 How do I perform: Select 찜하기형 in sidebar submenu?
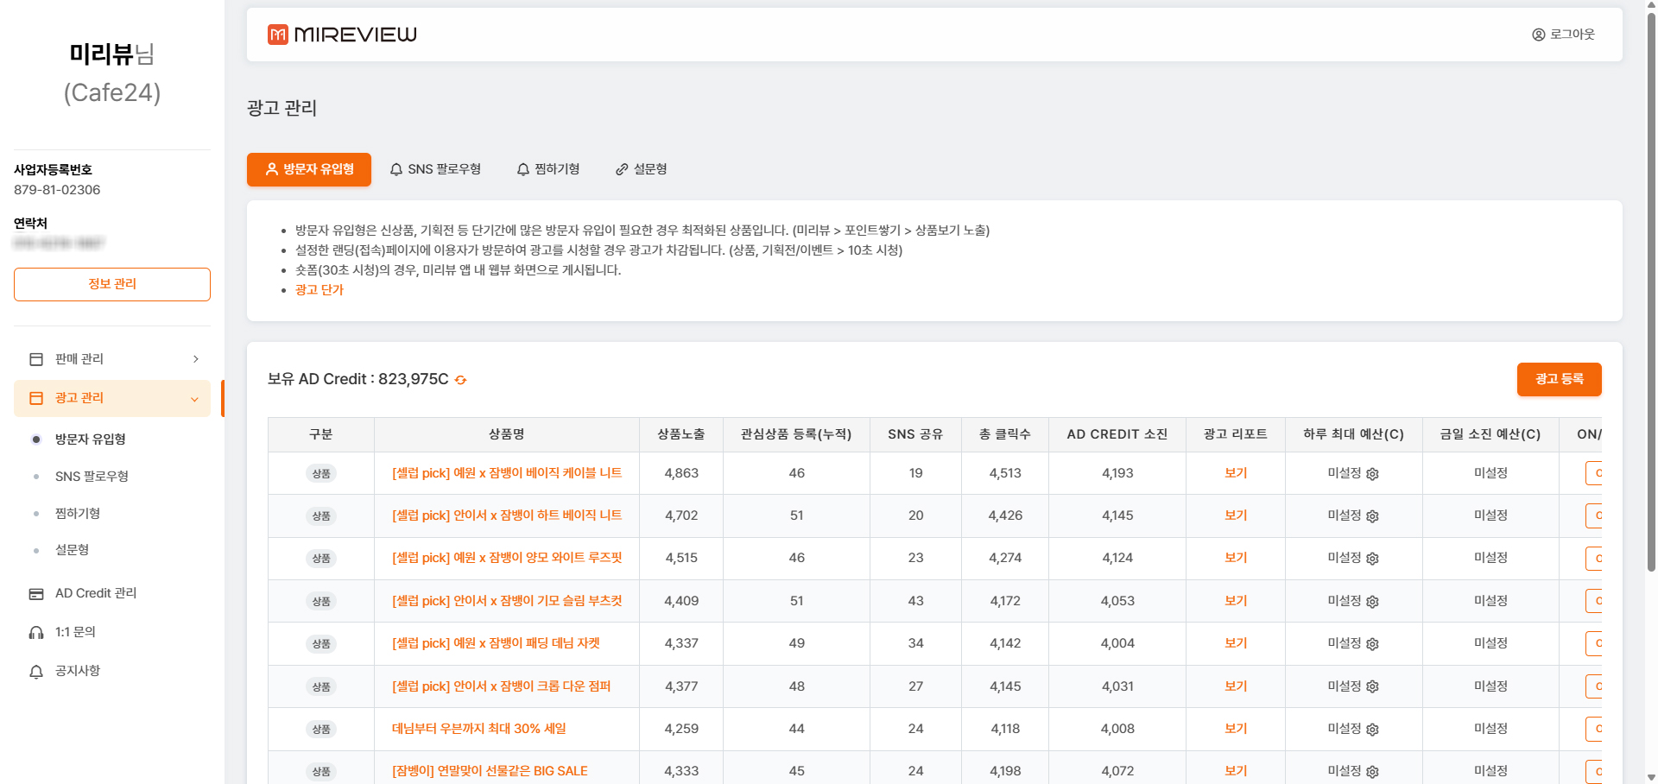(x=78, y=514)
